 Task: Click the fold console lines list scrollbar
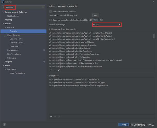tap(154, 36)
